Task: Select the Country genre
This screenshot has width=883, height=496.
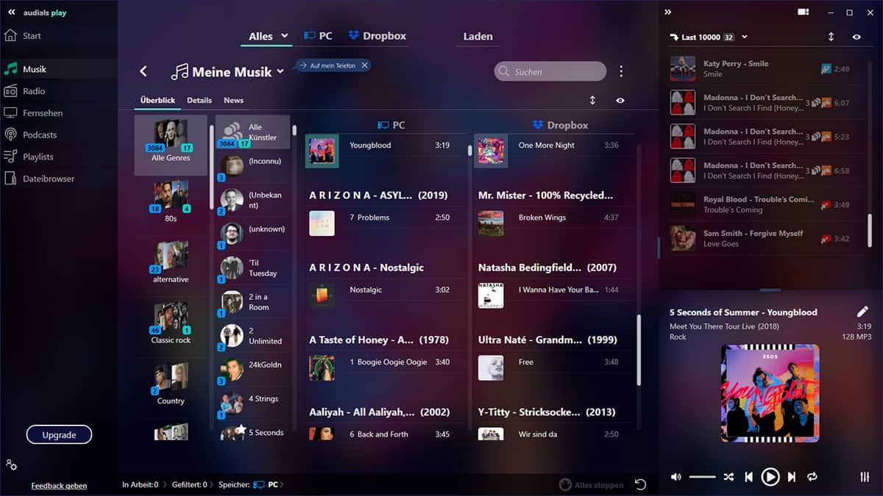Action: 171,384
